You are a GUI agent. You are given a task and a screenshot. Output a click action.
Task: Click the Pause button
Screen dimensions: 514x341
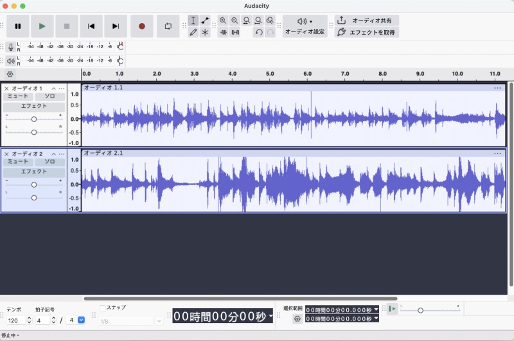[18, 26]
